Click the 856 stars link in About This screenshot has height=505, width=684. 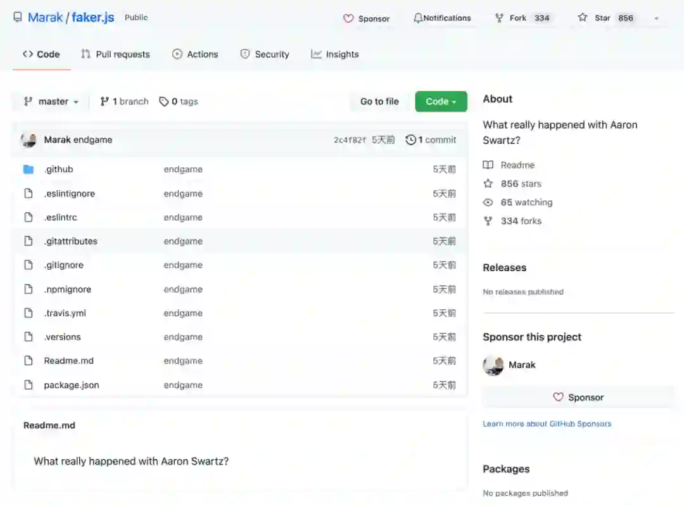click(512, 184)
